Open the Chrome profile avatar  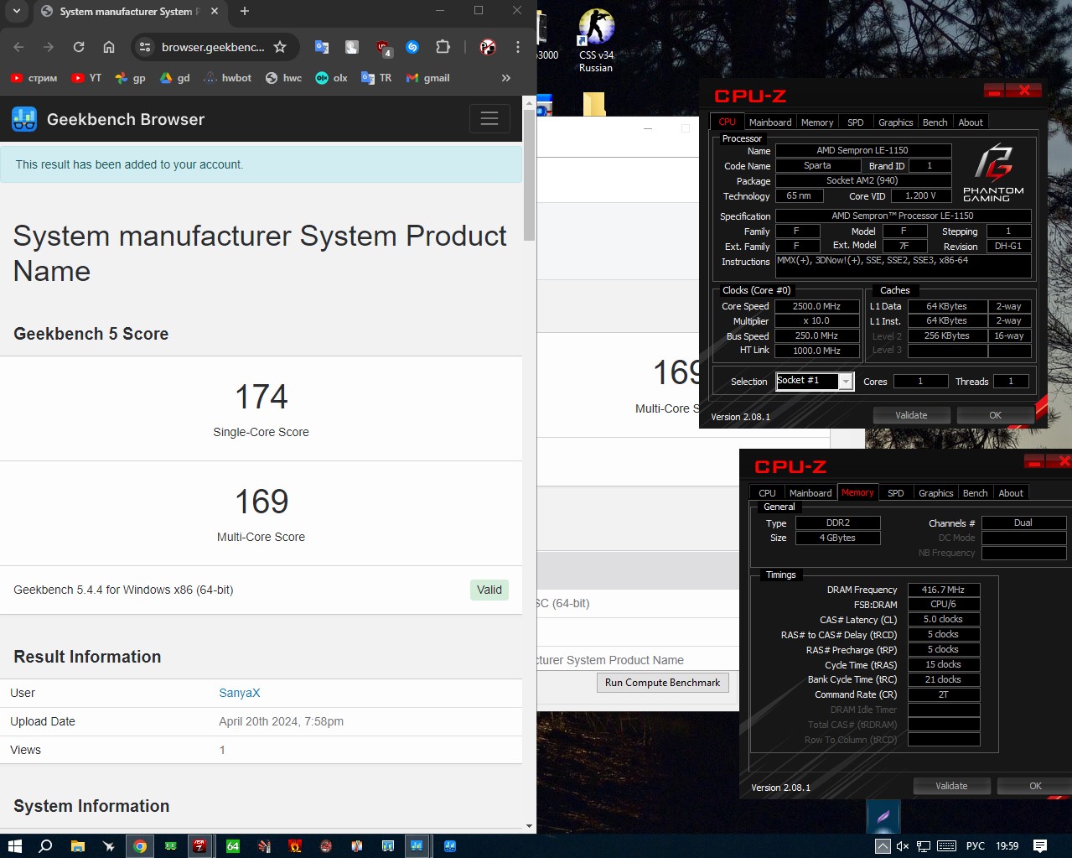[488, 47]
